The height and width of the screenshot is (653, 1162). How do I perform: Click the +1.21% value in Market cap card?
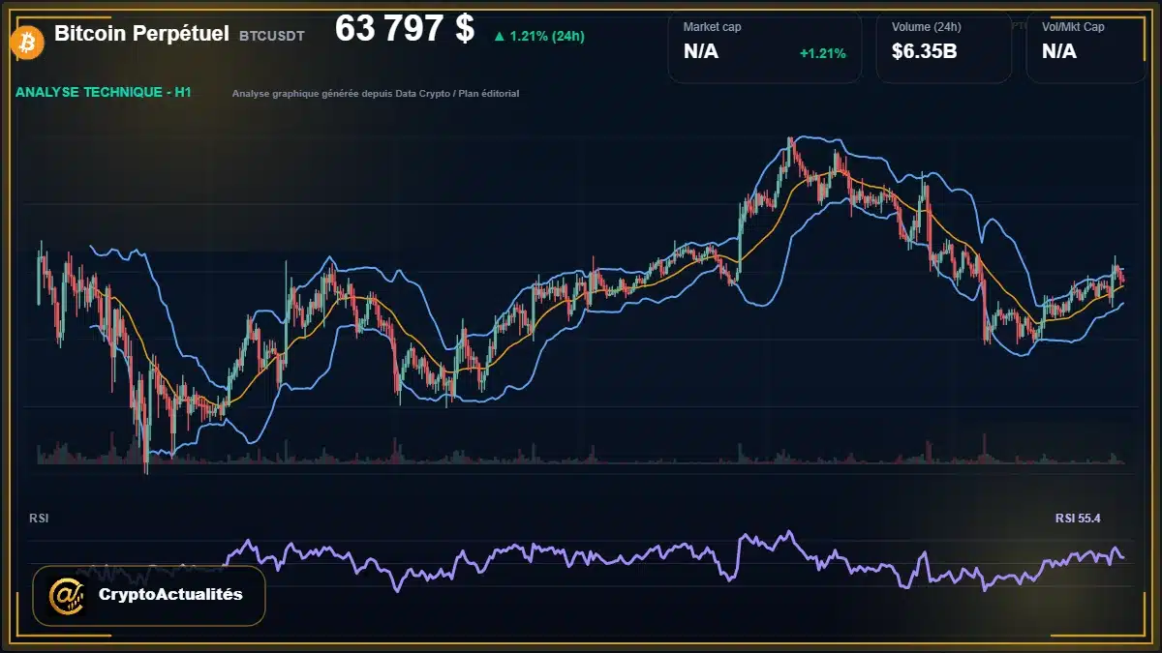[822, 53]
